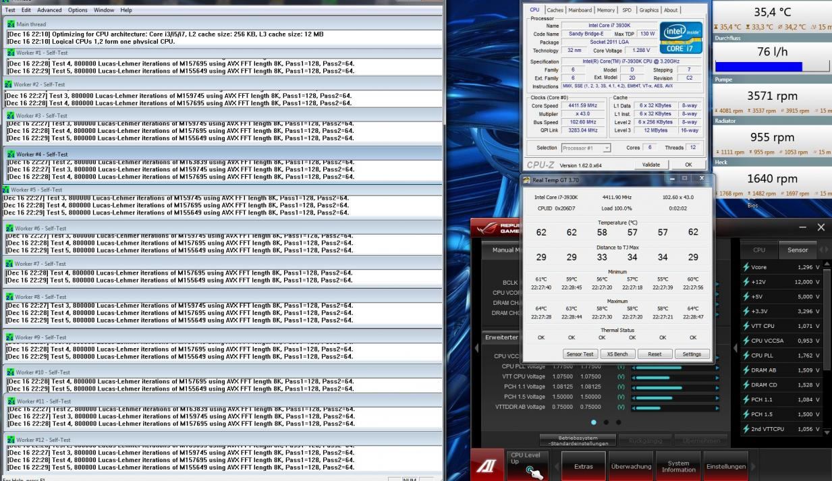Click the +3.3V lightning icon in sensor list
This screenshot has height=481, width=832.
746,311
